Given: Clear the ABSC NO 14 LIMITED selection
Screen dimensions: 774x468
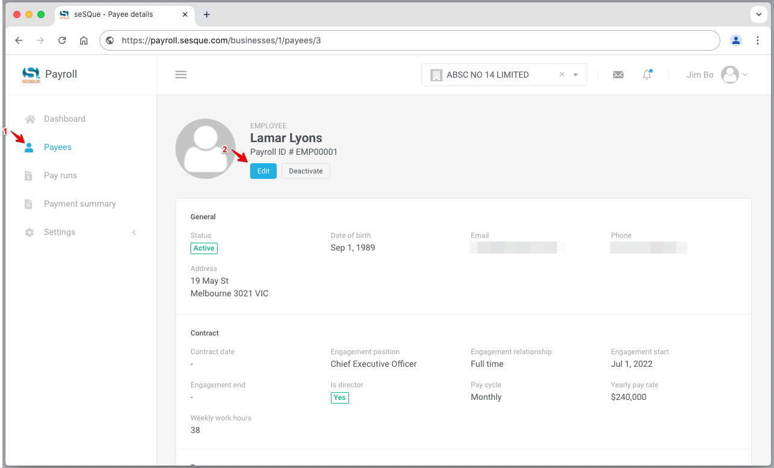Looking at the screenshot, I should [562, 75].
